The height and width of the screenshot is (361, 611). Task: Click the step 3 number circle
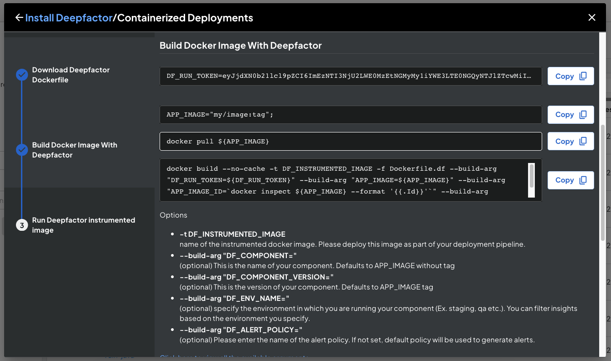pos(22,225)
